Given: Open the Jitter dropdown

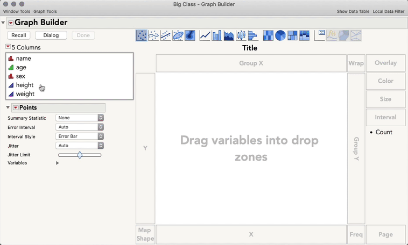Looking at the screenshot, I should click(x=80, y=146).
